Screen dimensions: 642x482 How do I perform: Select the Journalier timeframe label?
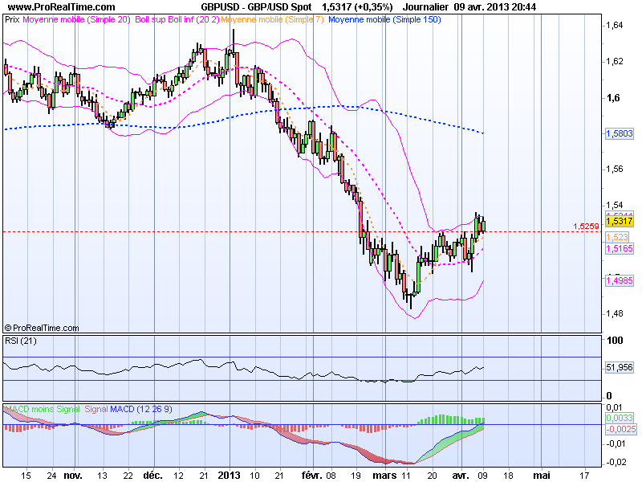[425, 7]
